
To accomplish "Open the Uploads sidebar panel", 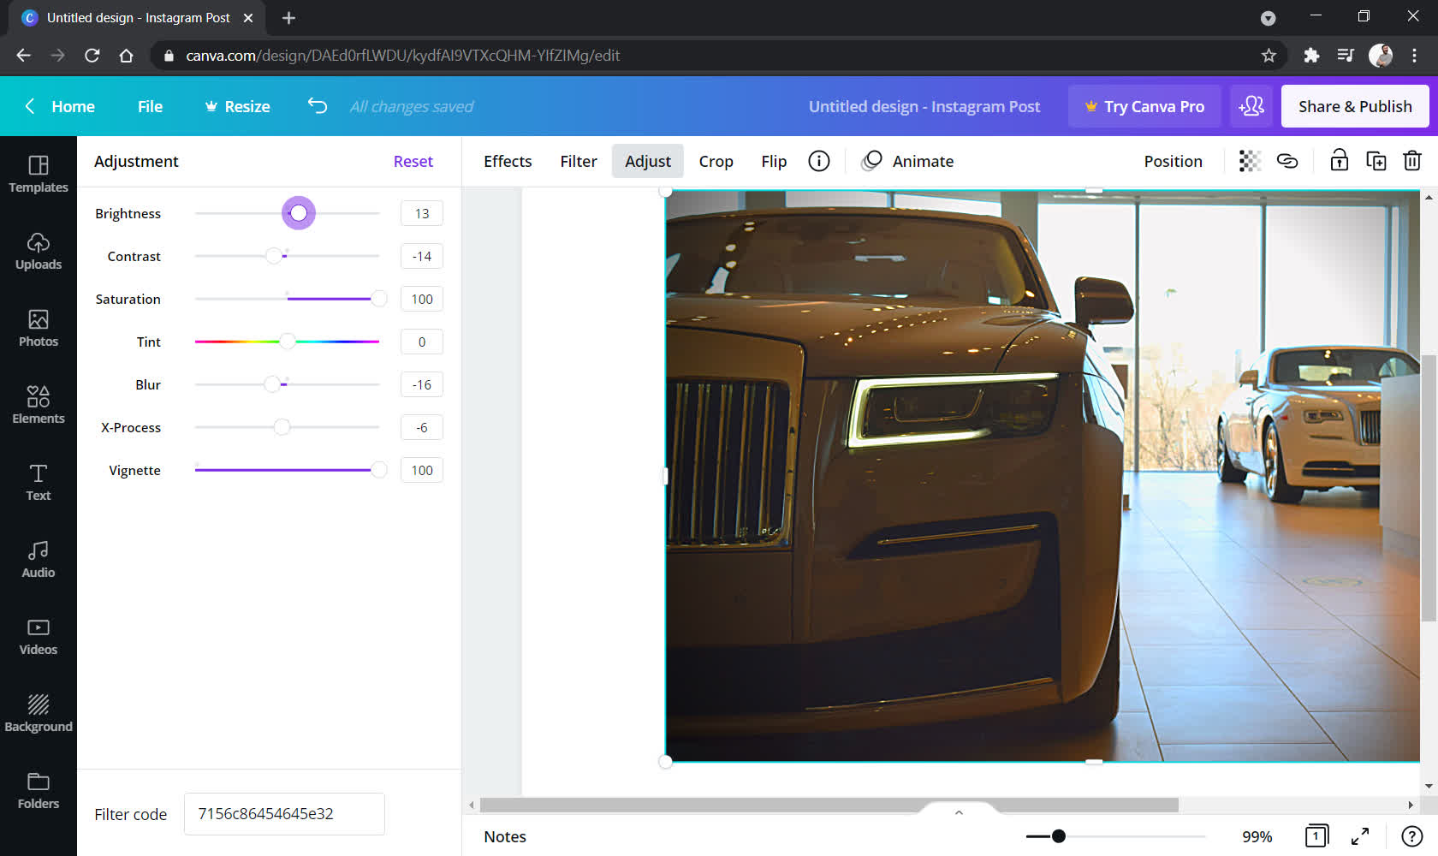I will click(39, 251).
